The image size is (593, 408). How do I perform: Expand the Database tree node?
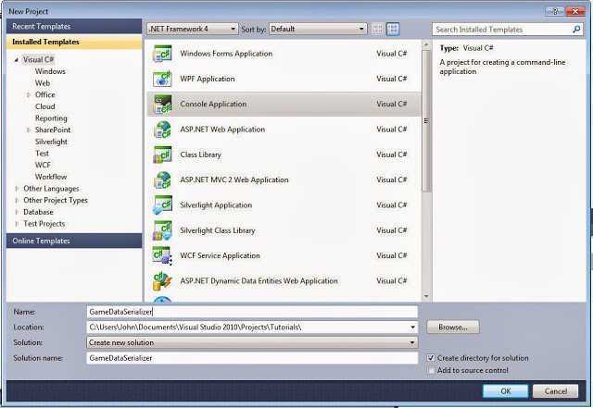coord(17,212)
